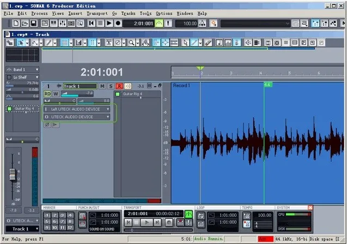Toggle Guitar Rig 4 power in Track 1 FX bin
Viewport: 347px width, 244px height.
click(x=118, y=94)
